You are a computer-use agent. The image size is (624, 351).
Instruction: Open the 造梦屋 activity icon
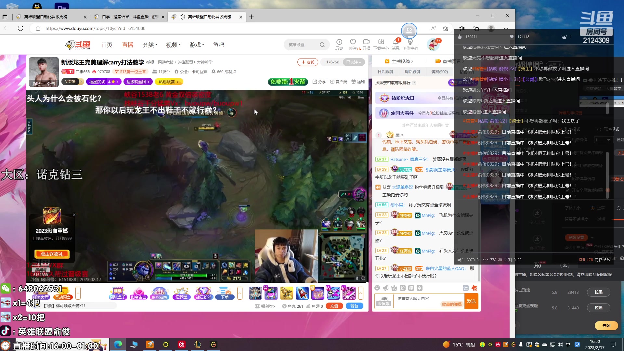tap(181, 293)
